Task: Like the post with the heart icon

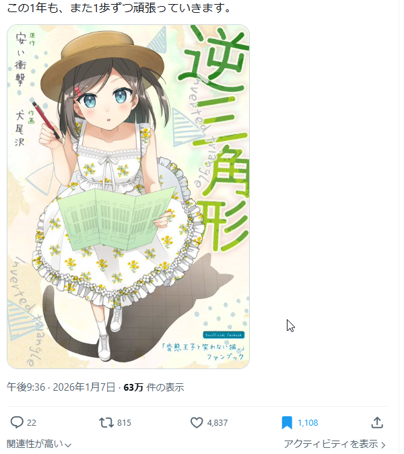Action: [197, 422]
